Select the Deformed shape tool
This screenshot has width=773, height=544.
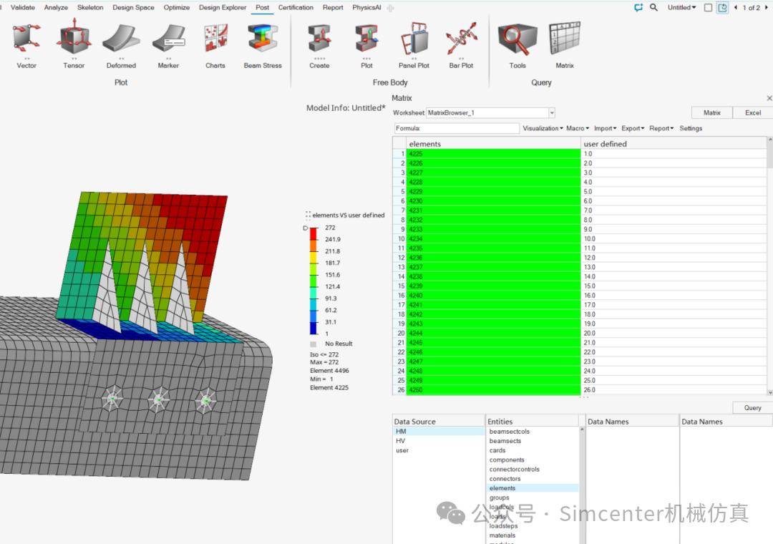121,41
